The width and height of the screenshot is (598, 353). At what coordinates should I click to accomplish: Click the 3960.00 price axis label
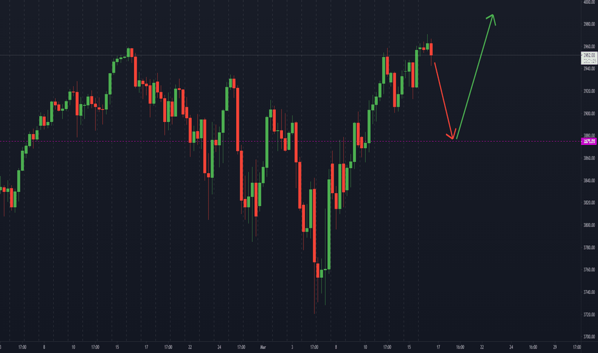pyautogui.click(x=589, y=47)
